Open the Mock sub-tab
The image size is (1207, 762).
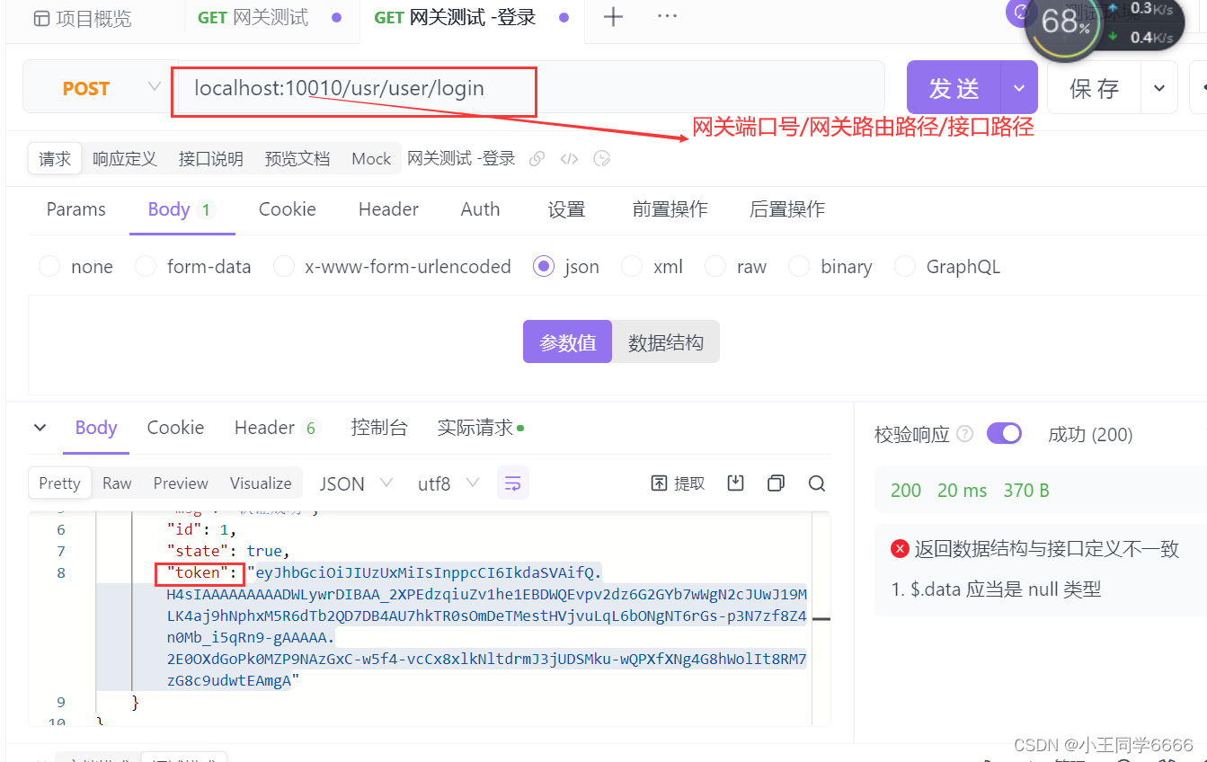(x=371, y=158)
